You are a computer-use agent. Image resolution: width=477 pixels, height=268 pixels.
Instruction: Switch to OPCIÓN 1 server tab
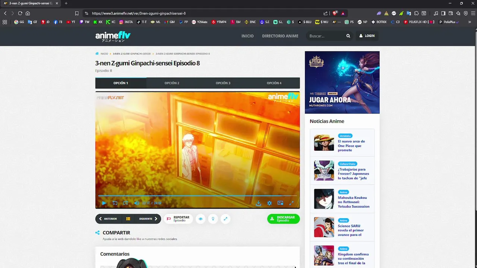pos(121,83)
